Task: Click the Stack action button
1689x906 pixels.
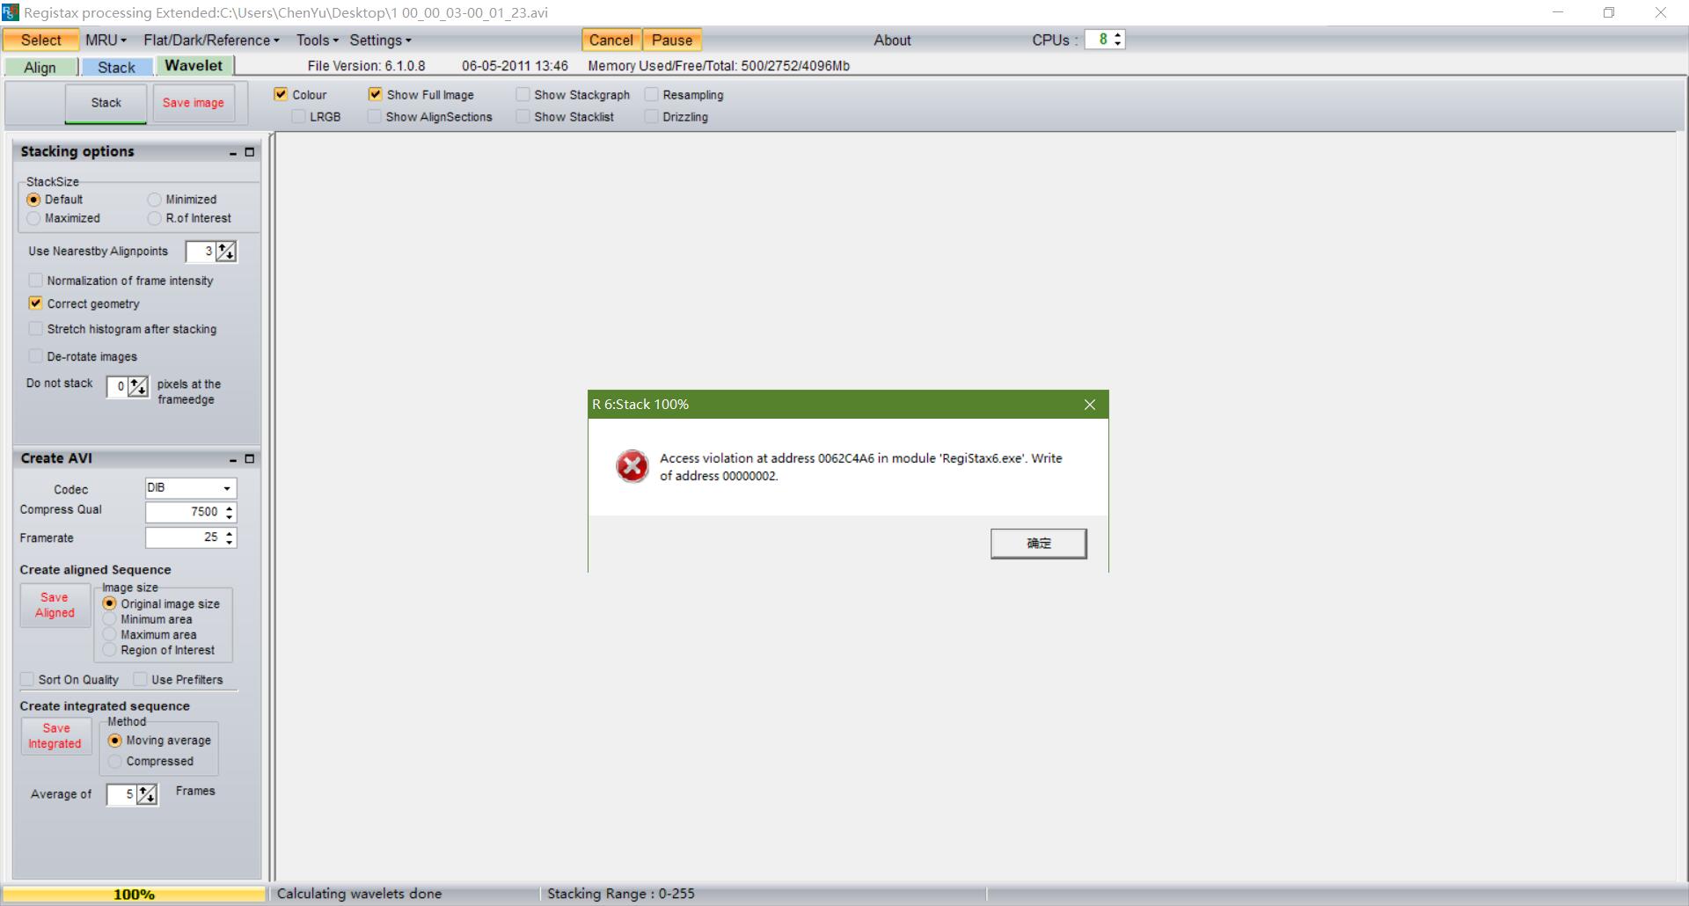Action: 106,103
